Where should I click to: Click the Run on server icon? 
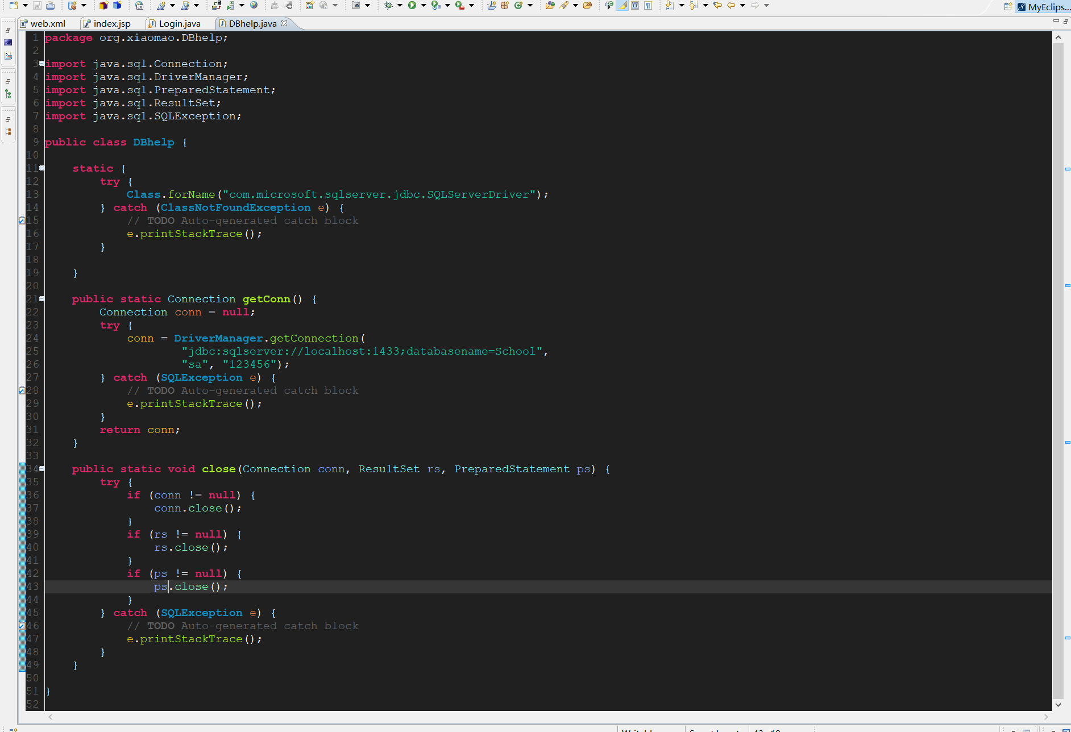click(435, 6)
